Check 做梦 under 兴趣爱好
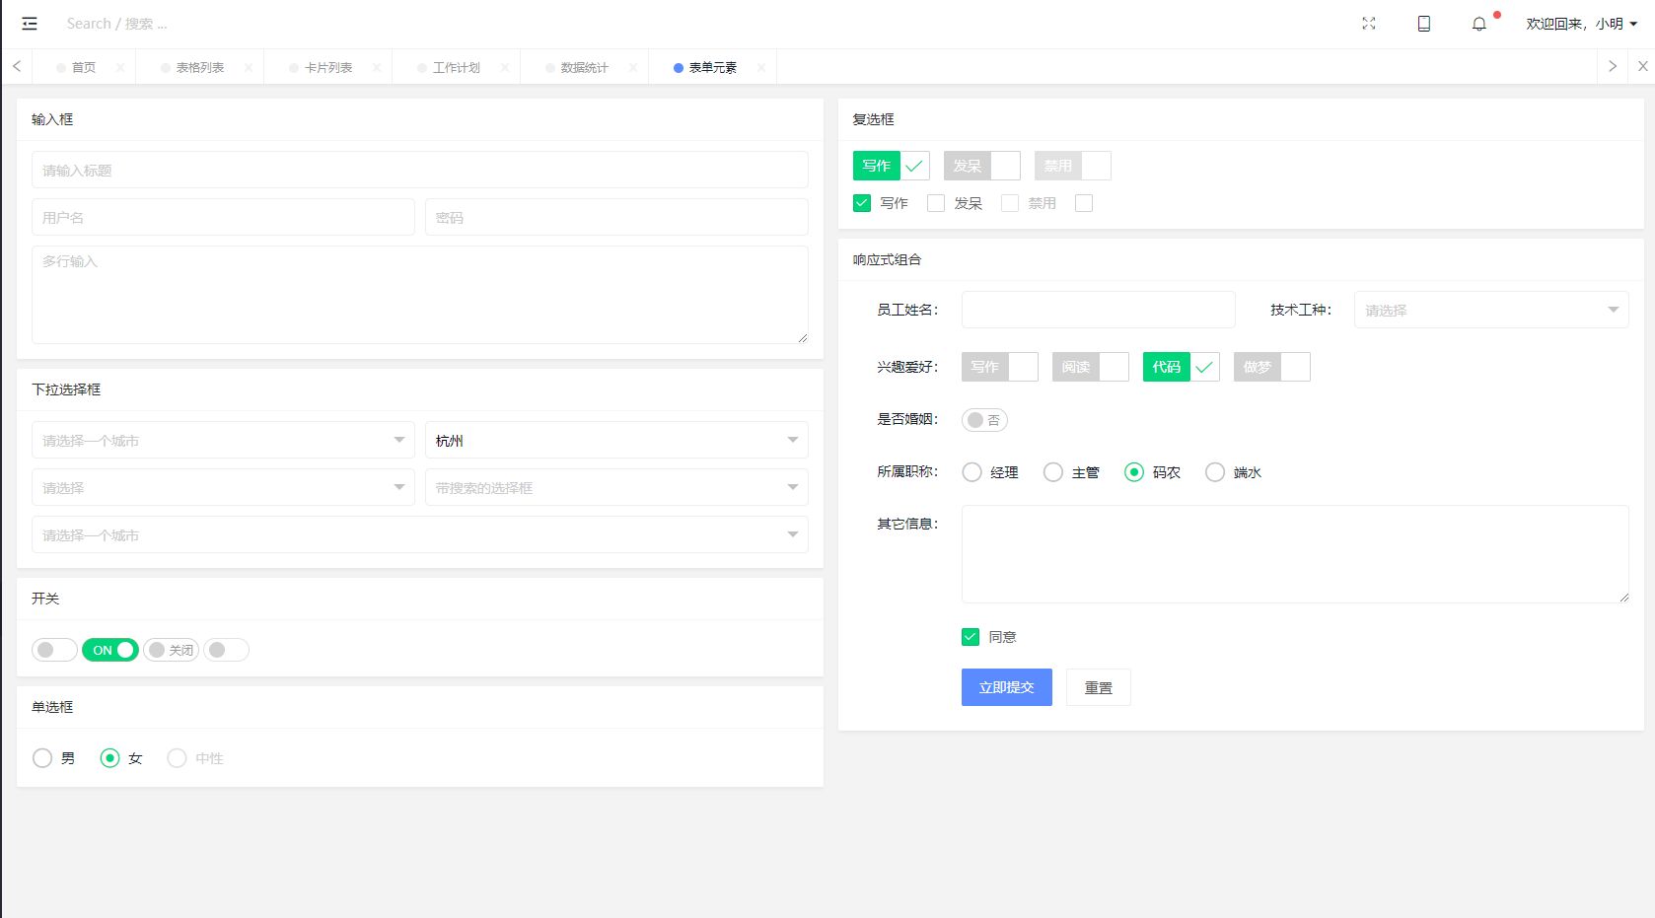This screenshot has height=918, width=1655. tap(1271, 367)
